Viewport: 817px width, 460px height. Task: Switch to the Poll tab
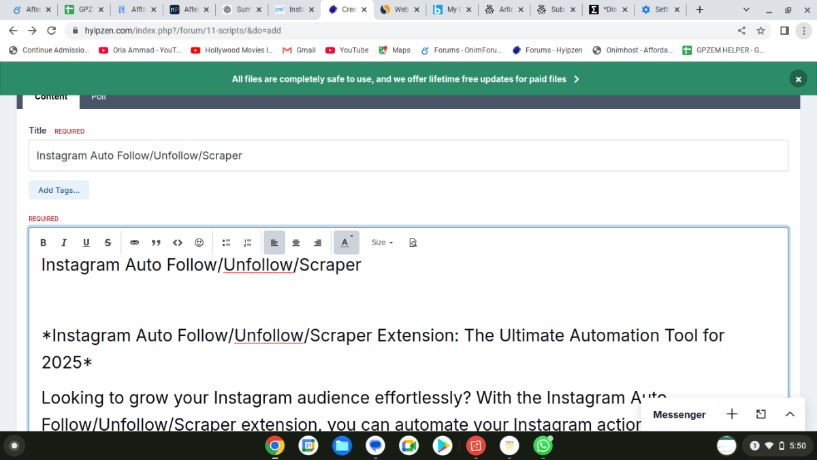(99, 97)
